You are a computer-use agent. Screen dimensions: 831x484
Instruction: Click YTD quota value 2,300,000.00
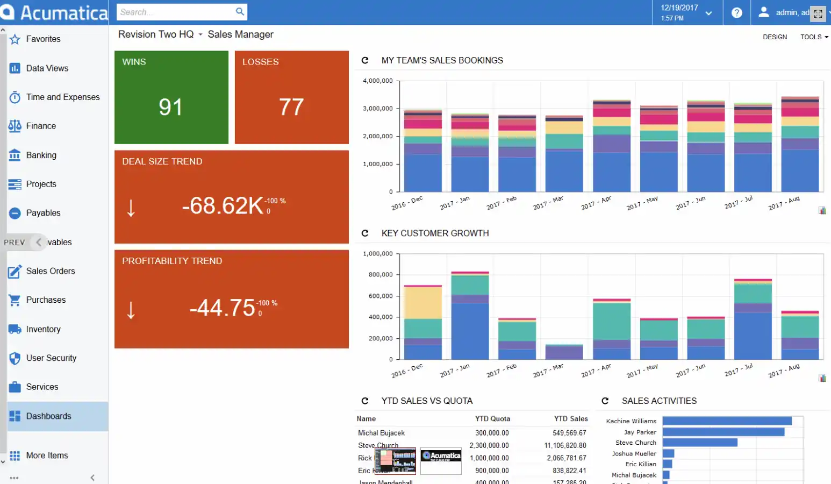click(489, 446)
